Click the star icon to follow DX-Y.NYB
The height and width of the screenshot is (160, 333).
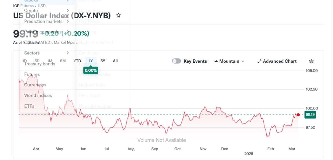[118, 16]
